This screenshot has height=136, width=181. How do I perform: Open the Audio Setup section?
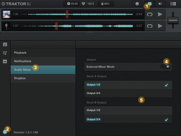click(x=43, y=70)
